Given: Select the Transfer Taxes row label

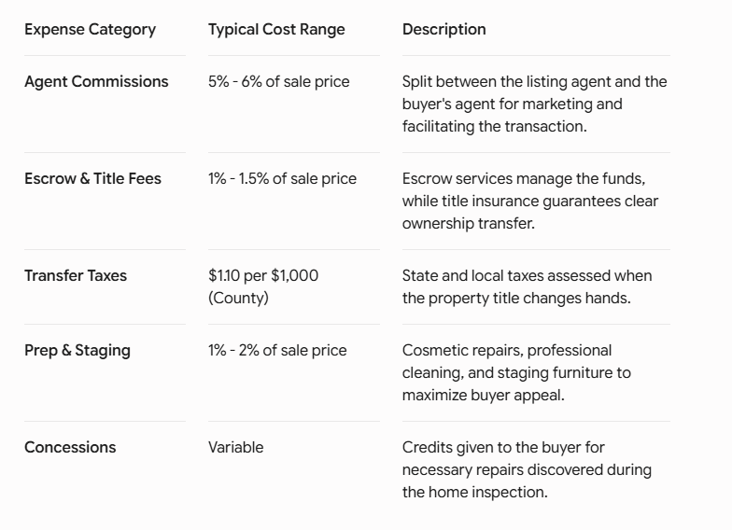Looking at the screenshot, I should pyautogui.click(x=76, y=276).
